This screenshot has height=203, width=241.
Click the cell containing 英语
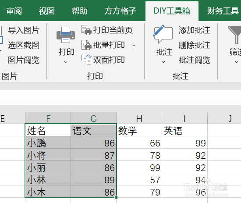pos(184,130)
